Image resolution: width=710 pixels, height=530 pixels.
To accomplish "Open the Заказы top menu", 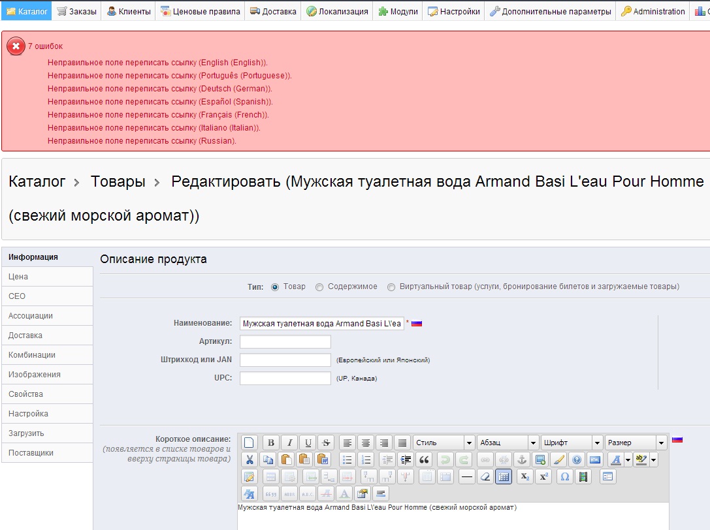I will (77, 11).
